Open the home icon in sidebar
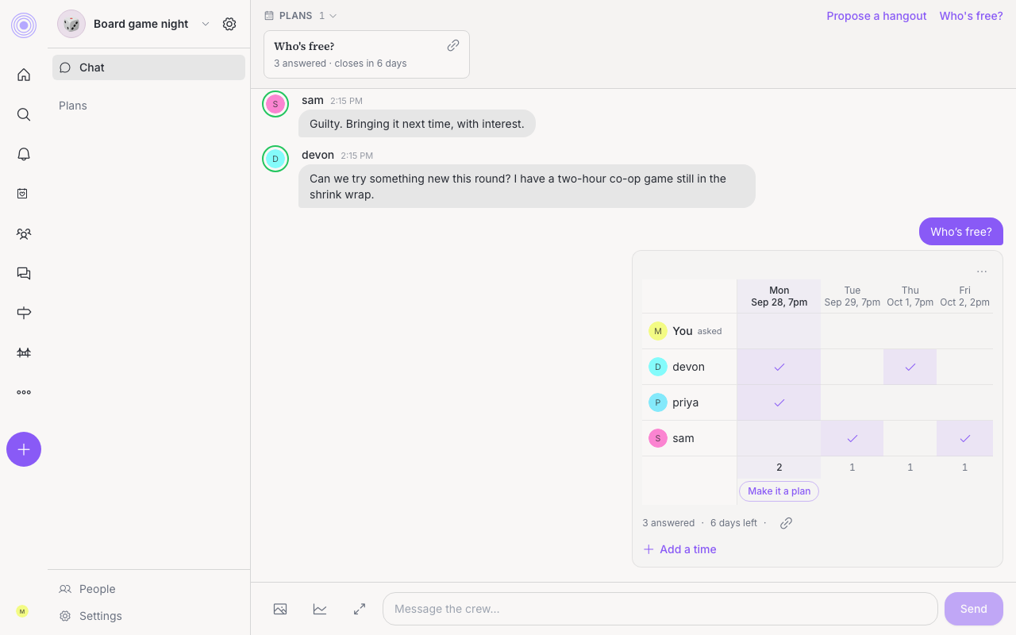This screenshot has width=1016, height=635. click(24, 75)
